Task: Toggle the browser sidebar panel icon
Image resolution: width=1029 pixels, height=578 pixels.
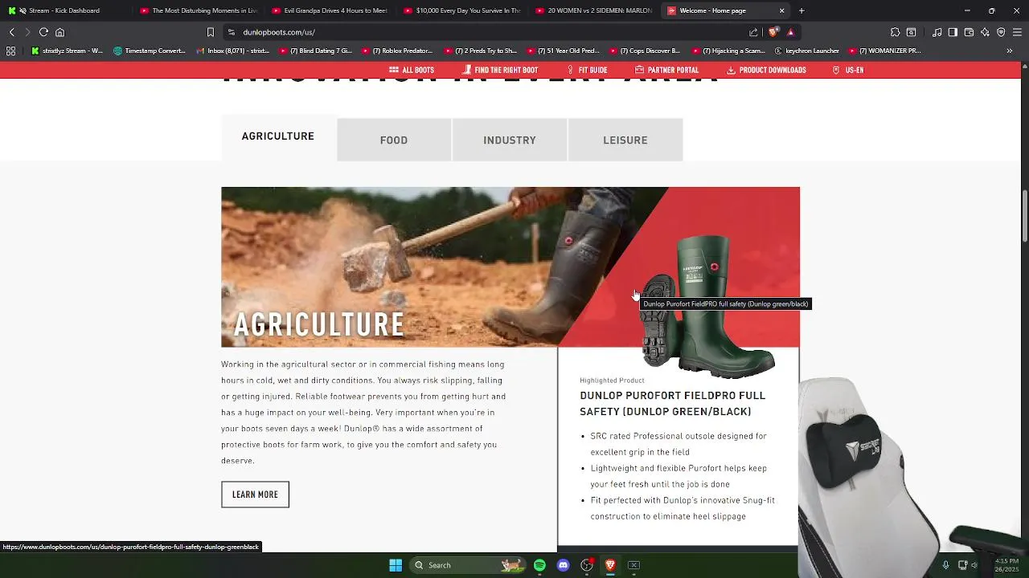Action: [x=953, y=32]
